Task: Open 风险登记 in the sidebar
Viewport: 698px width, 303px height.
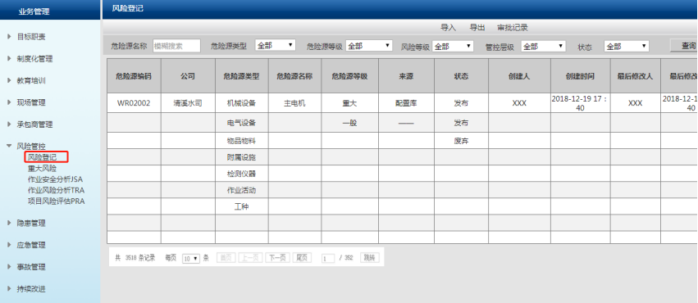Action: 43,157
